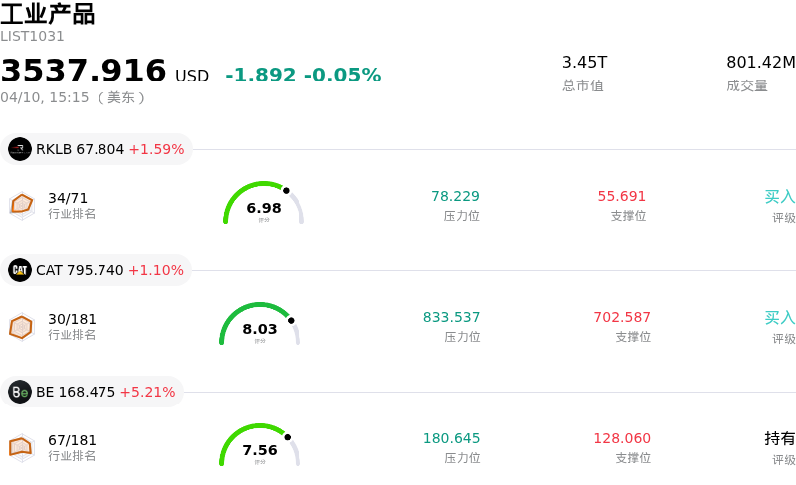Open the RKLB 67.804 ticker chip
Image resolution: width=796 pixels, height=485 pixels.
98,149
